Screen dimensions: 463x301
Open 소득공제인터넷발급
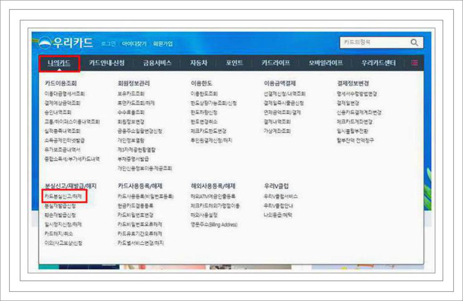(64, 140)
